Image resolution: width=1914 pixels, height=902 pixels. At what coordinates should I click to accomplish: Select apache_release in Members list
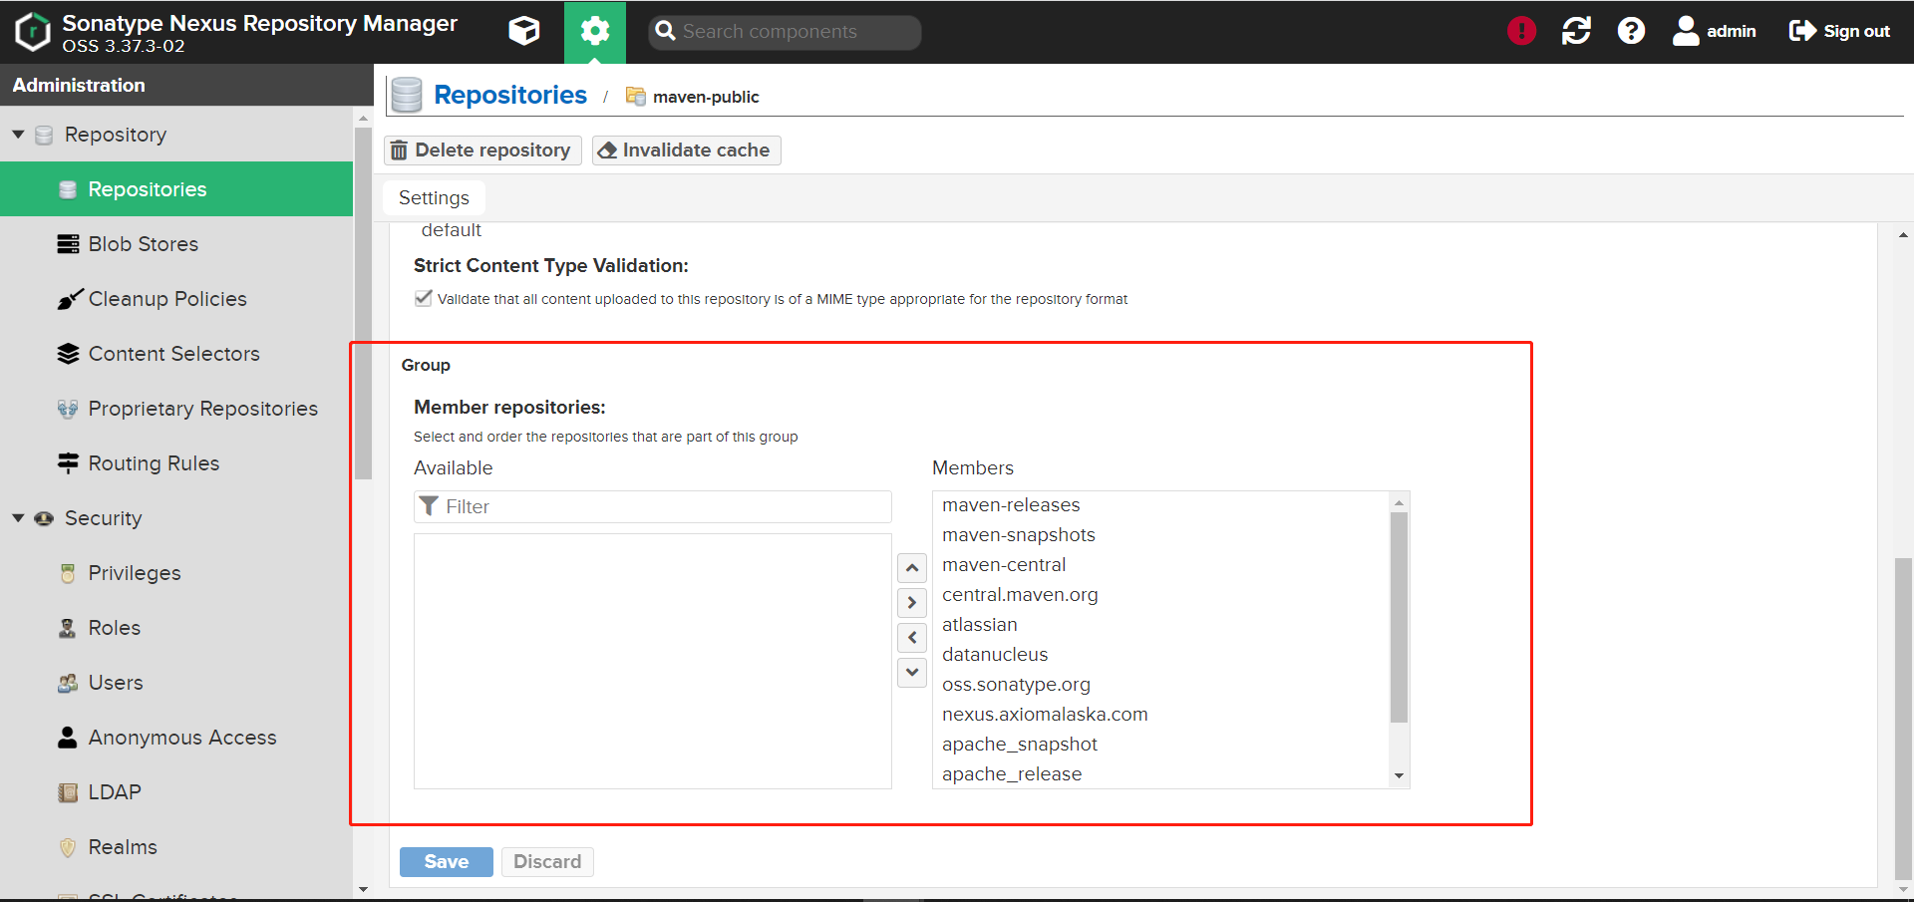click(x=1161, y=774)
